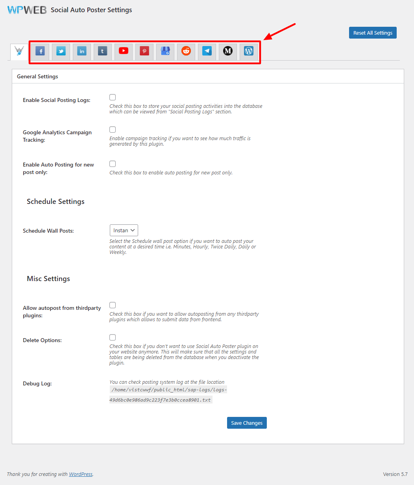Check Enable Auto Posting for new post only
This screenshot has height=485, width=414.
[113, 164]
